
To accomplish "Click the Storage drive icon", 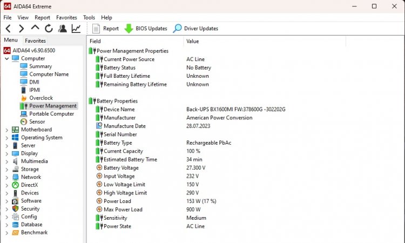I will [x=16, y=170].
